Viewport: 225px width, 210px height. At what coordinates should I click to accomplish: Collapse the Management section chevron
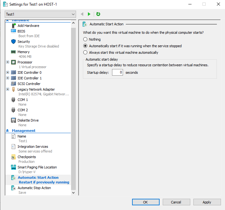8,131
